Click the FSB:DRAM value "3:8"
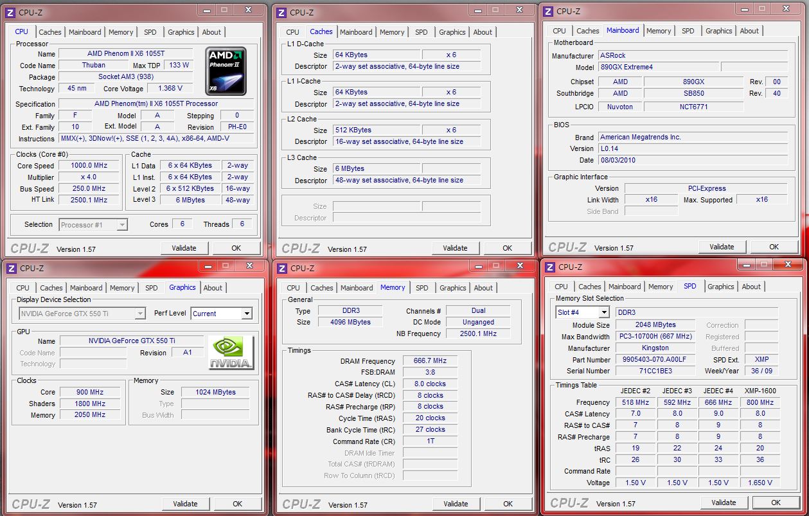 [430, 373]
